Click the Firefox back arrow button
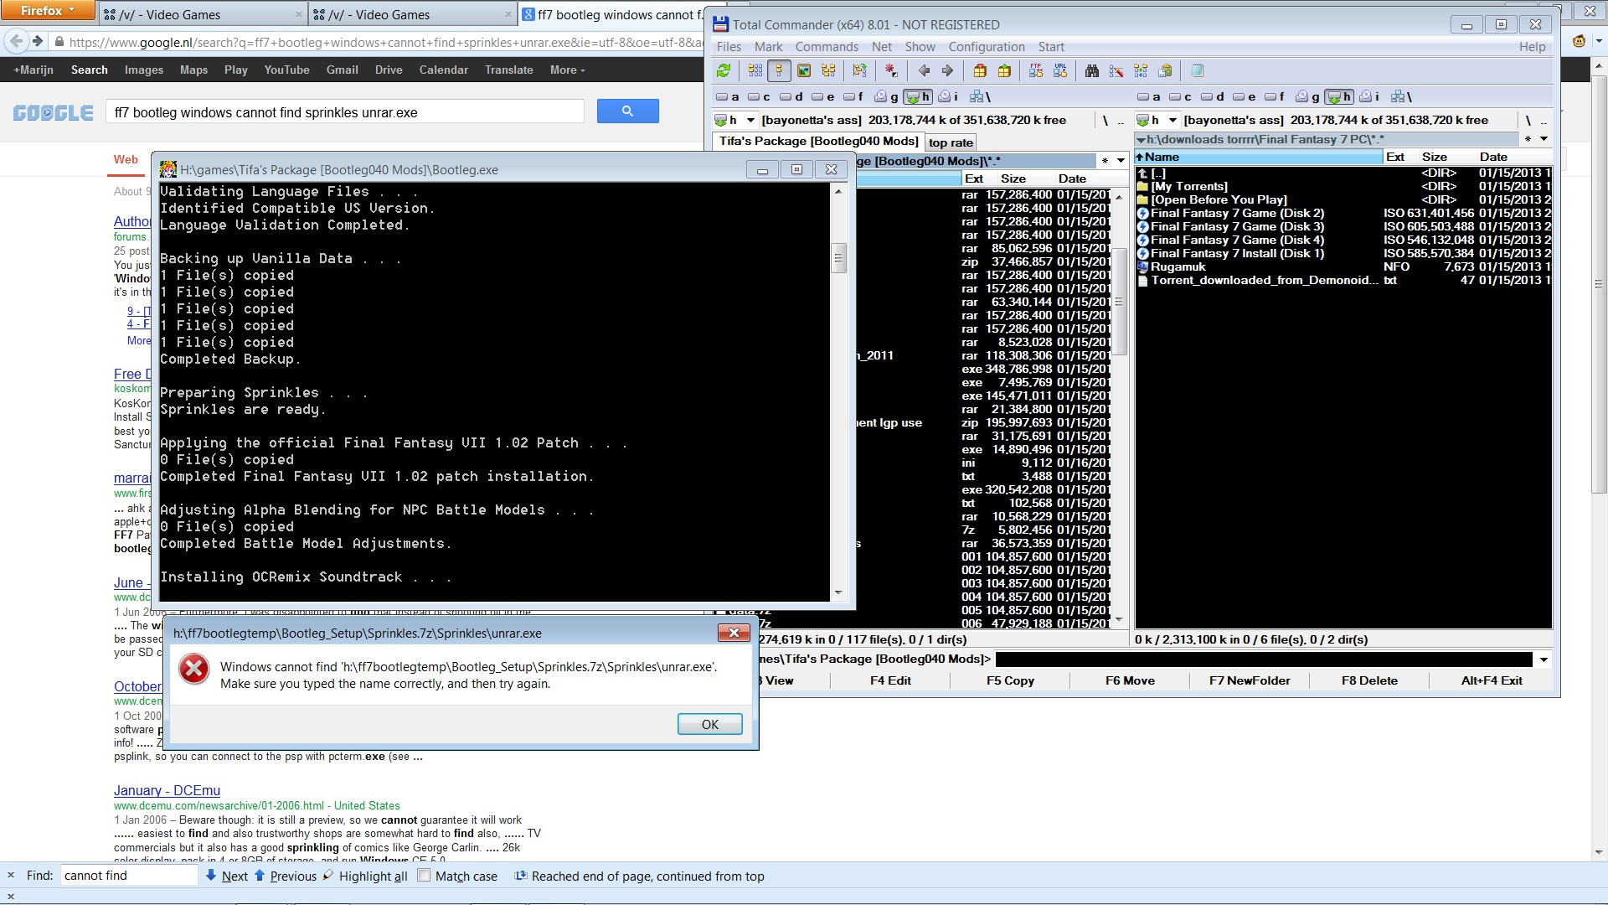Screen dimensions: 1608x905 (x=16, y=41)
